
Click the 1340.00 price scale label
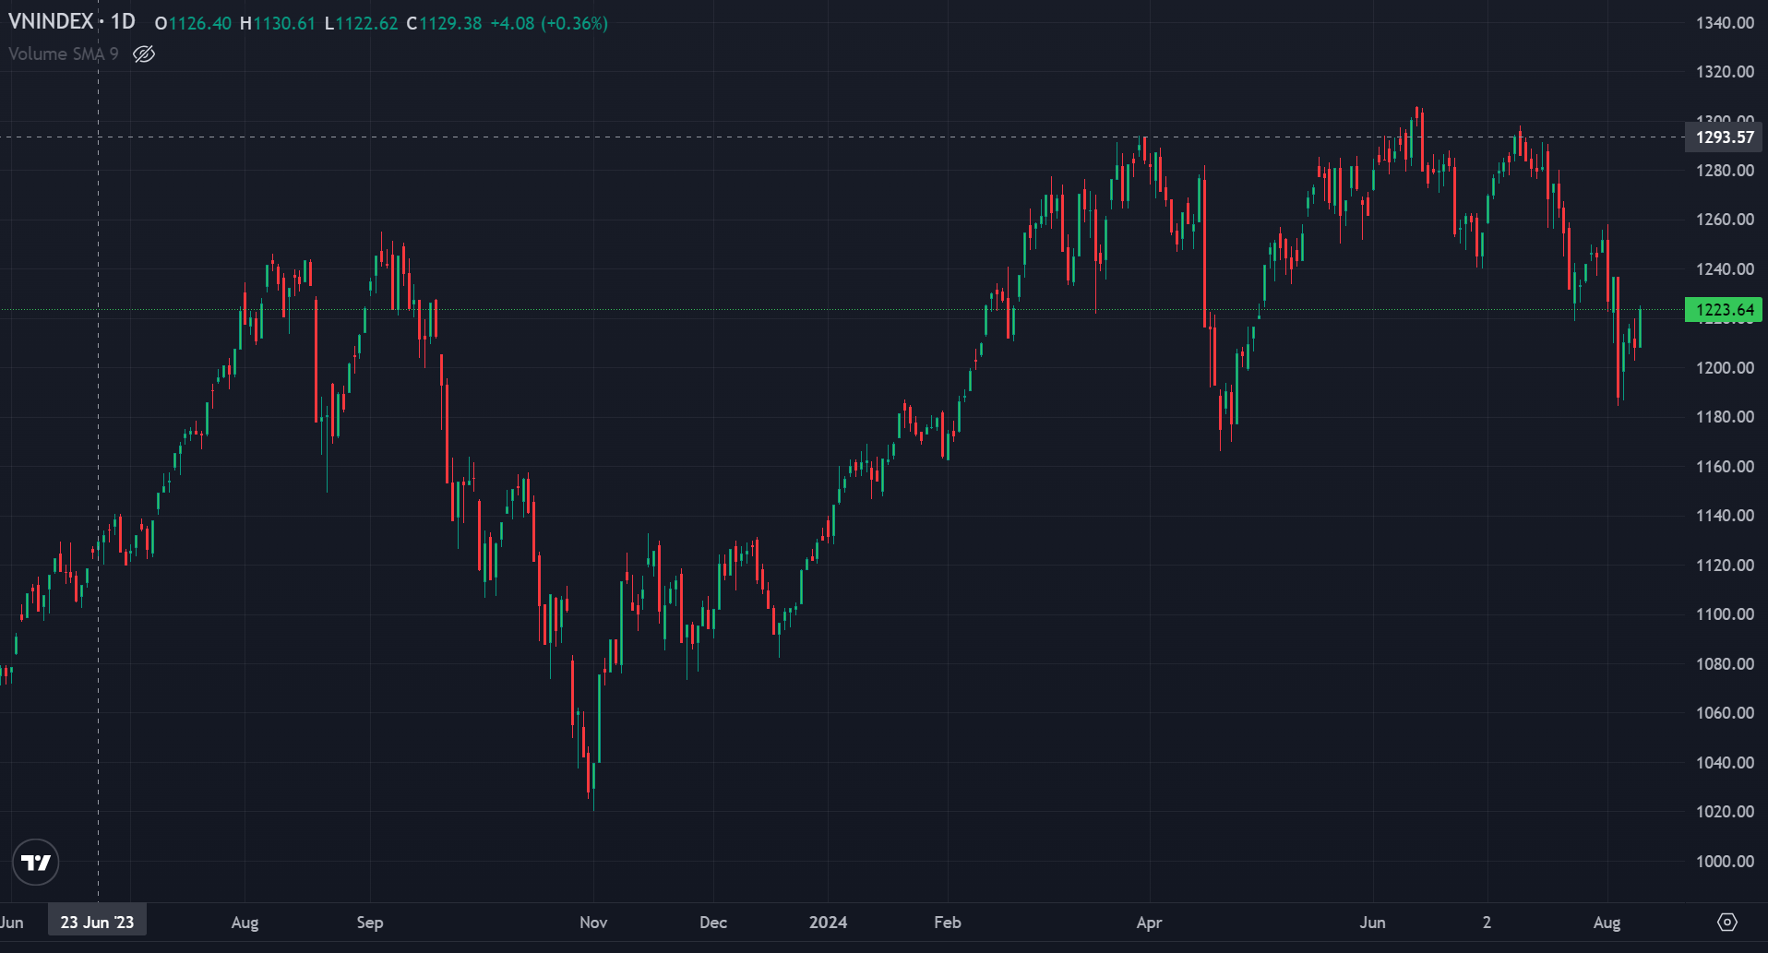[1725, 23]
